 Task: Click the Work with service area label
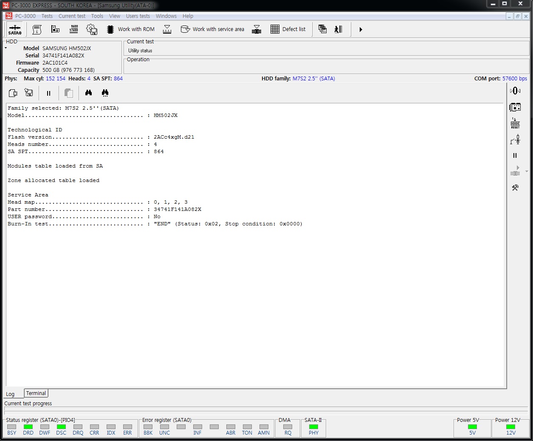tap(218, 29)
